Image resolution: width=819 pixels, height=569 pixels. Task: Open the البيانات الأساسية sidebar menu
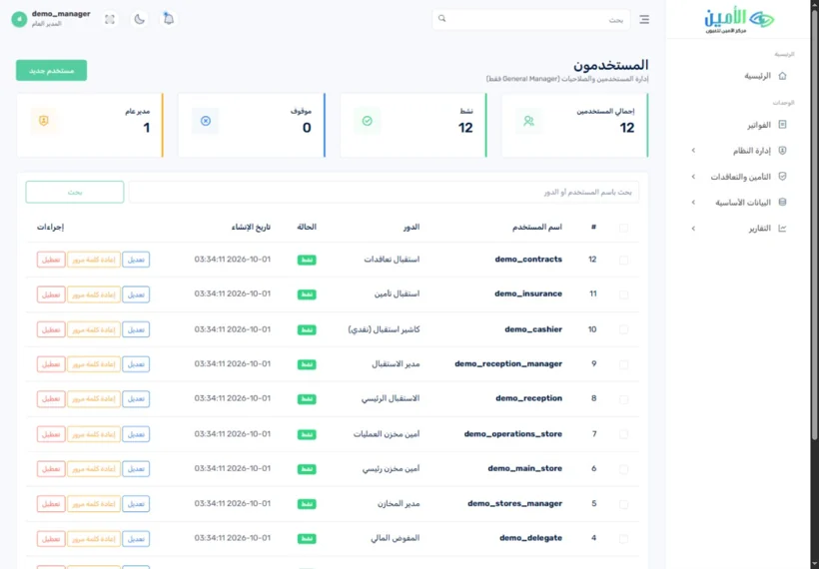click(x=738, y=202)
